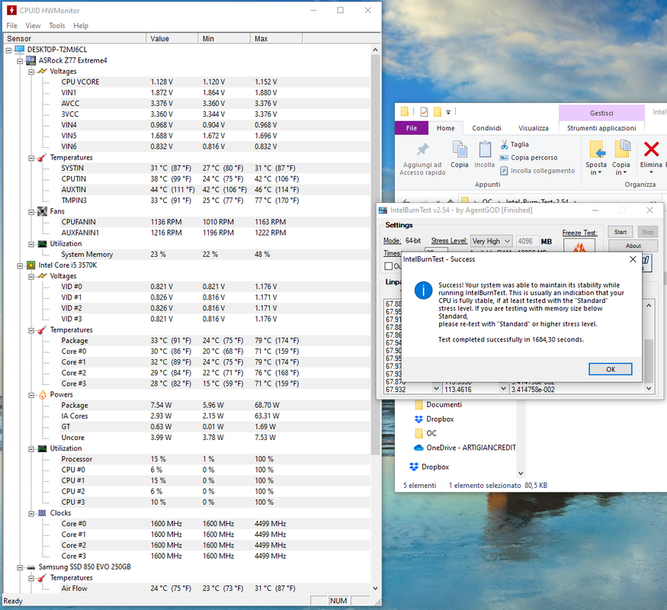Image resolution: width=667 pixels, height=610 pixels.
Task: Open the File menu in HWMonitor
Action: [x=12, y=25]
